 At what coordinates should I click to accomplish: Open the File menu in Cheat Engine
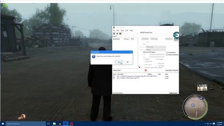(x=114, y=30)
